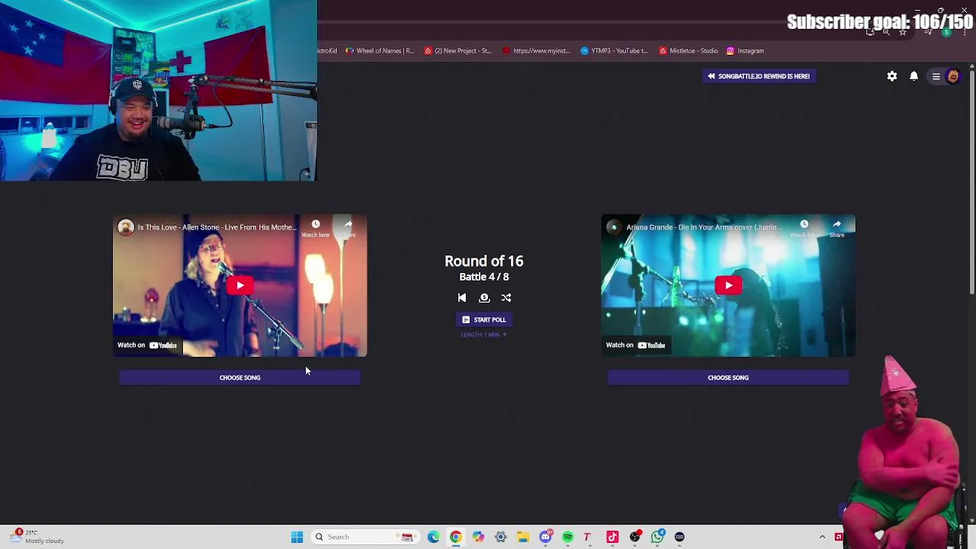
Task: Start the poll for this battle
Action: click(x=484, y=319)
